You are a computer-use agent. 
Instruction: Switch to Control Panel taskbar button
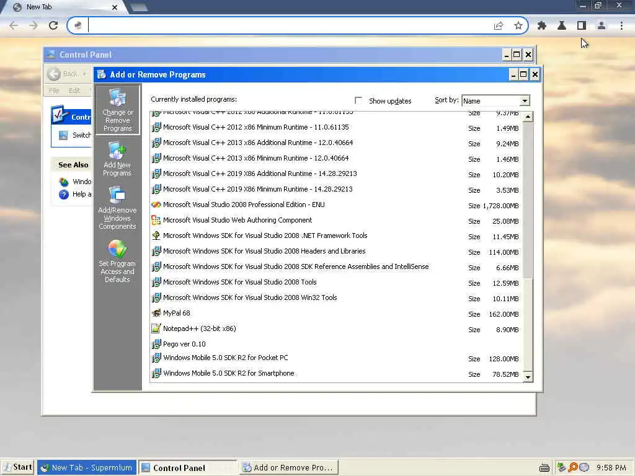point(188,468)
